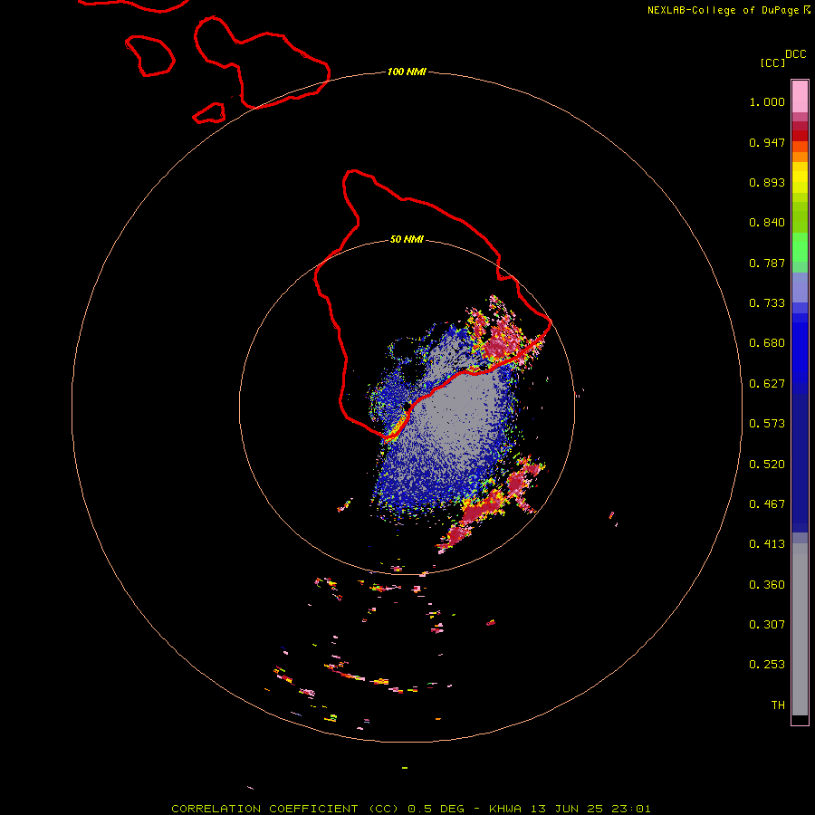Click the 0.520 legend value
This screenshot has height=815, width=815.
pyautogui.click(x=767, y=465)
